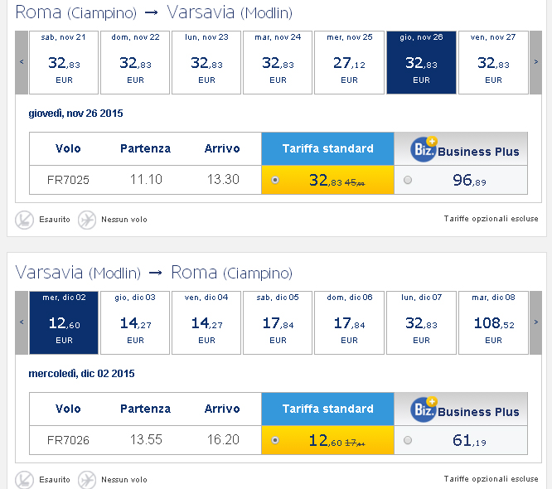
Task: Click the outbound Tariffa standard column header
Action: pyautogui.click(x=327, y=148)
